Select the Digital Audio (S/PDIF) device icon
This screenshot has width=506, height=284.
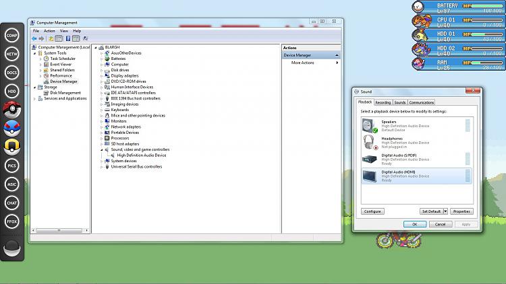click(370, 159)
